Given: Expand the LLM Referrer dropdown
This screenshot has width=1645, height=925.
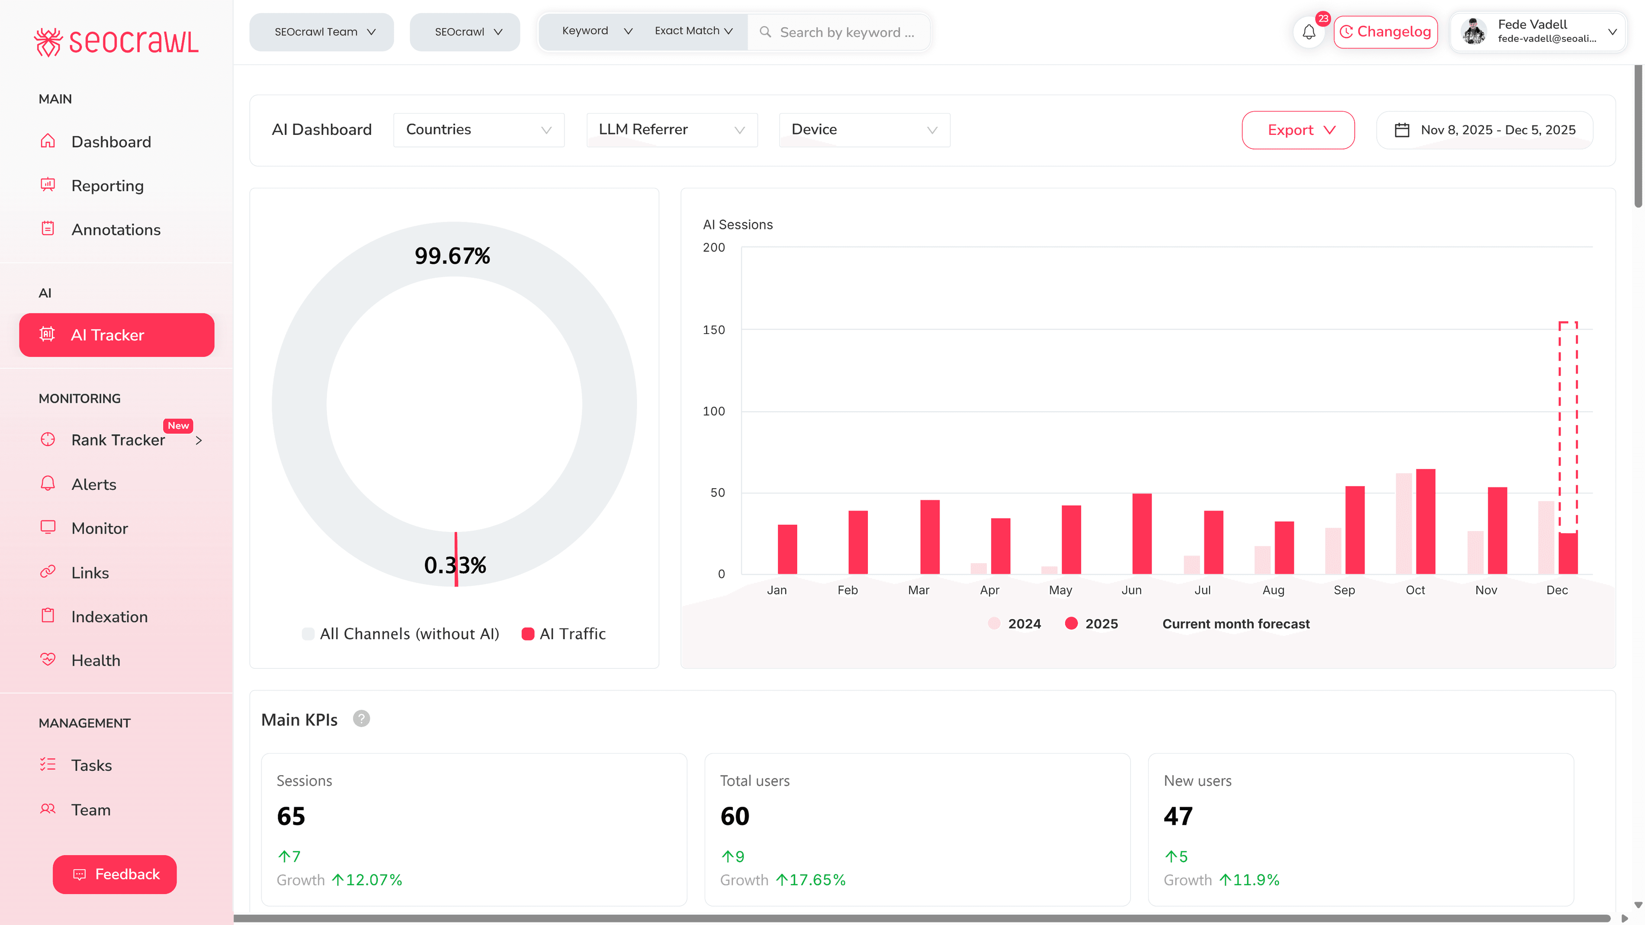Looking at the screenshot, I should click(671, 130).
